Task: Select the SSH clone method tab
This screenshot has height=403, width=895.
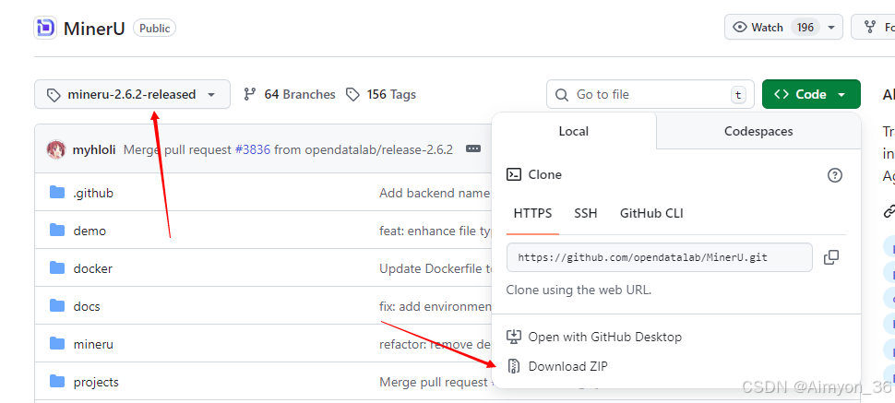Action: [x=585, y=213]
